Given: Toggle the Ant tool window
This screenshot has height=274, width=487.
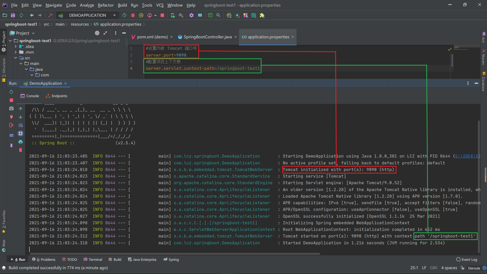Looking at the screenshot, I should click(x=483, y=37).
